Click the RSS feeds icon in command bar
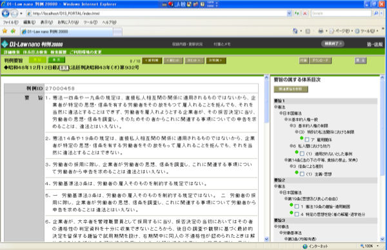The width and height of the screenshot is (387, 250). coord(308,31)
